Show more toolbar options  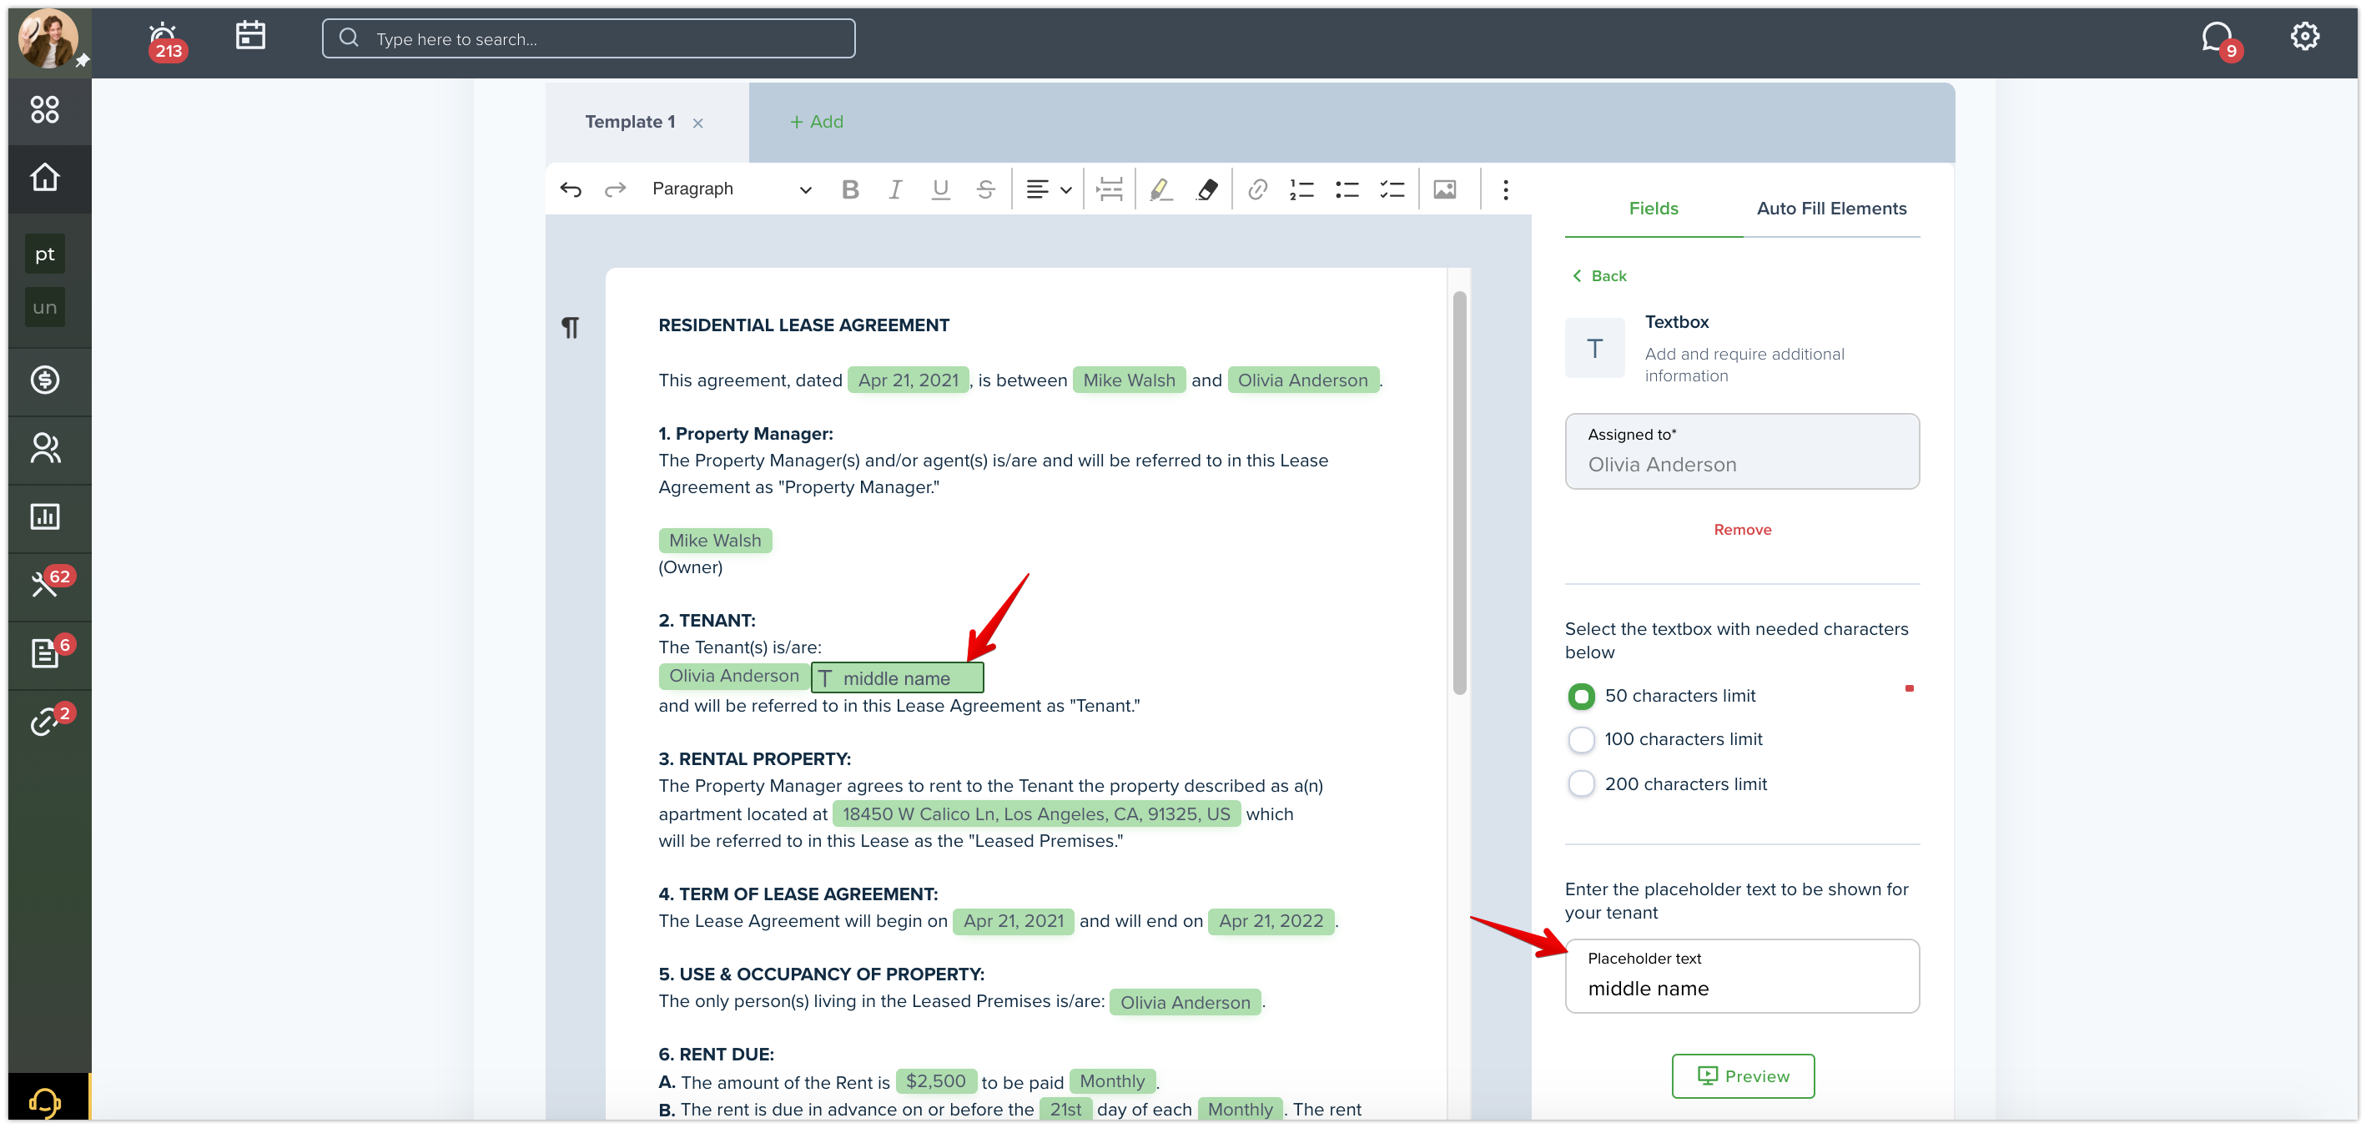pyautogui.click(x=1505, y=189)
